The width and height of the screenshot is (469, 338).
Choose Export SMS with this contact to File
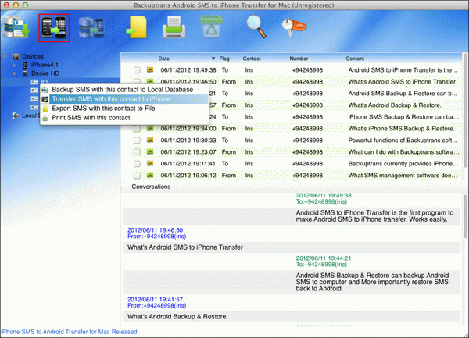pyautogui.click(x=124, y=109)
